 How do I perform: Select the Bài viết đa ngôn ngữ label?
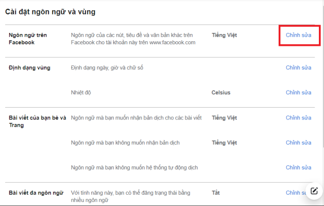[36, 193]
